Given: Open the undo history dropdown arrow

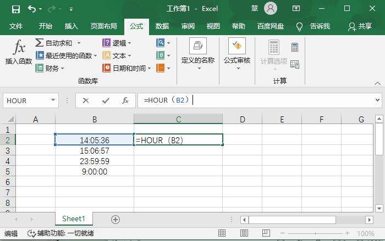Looking at the screenshot, I should [x=41, y=9].
